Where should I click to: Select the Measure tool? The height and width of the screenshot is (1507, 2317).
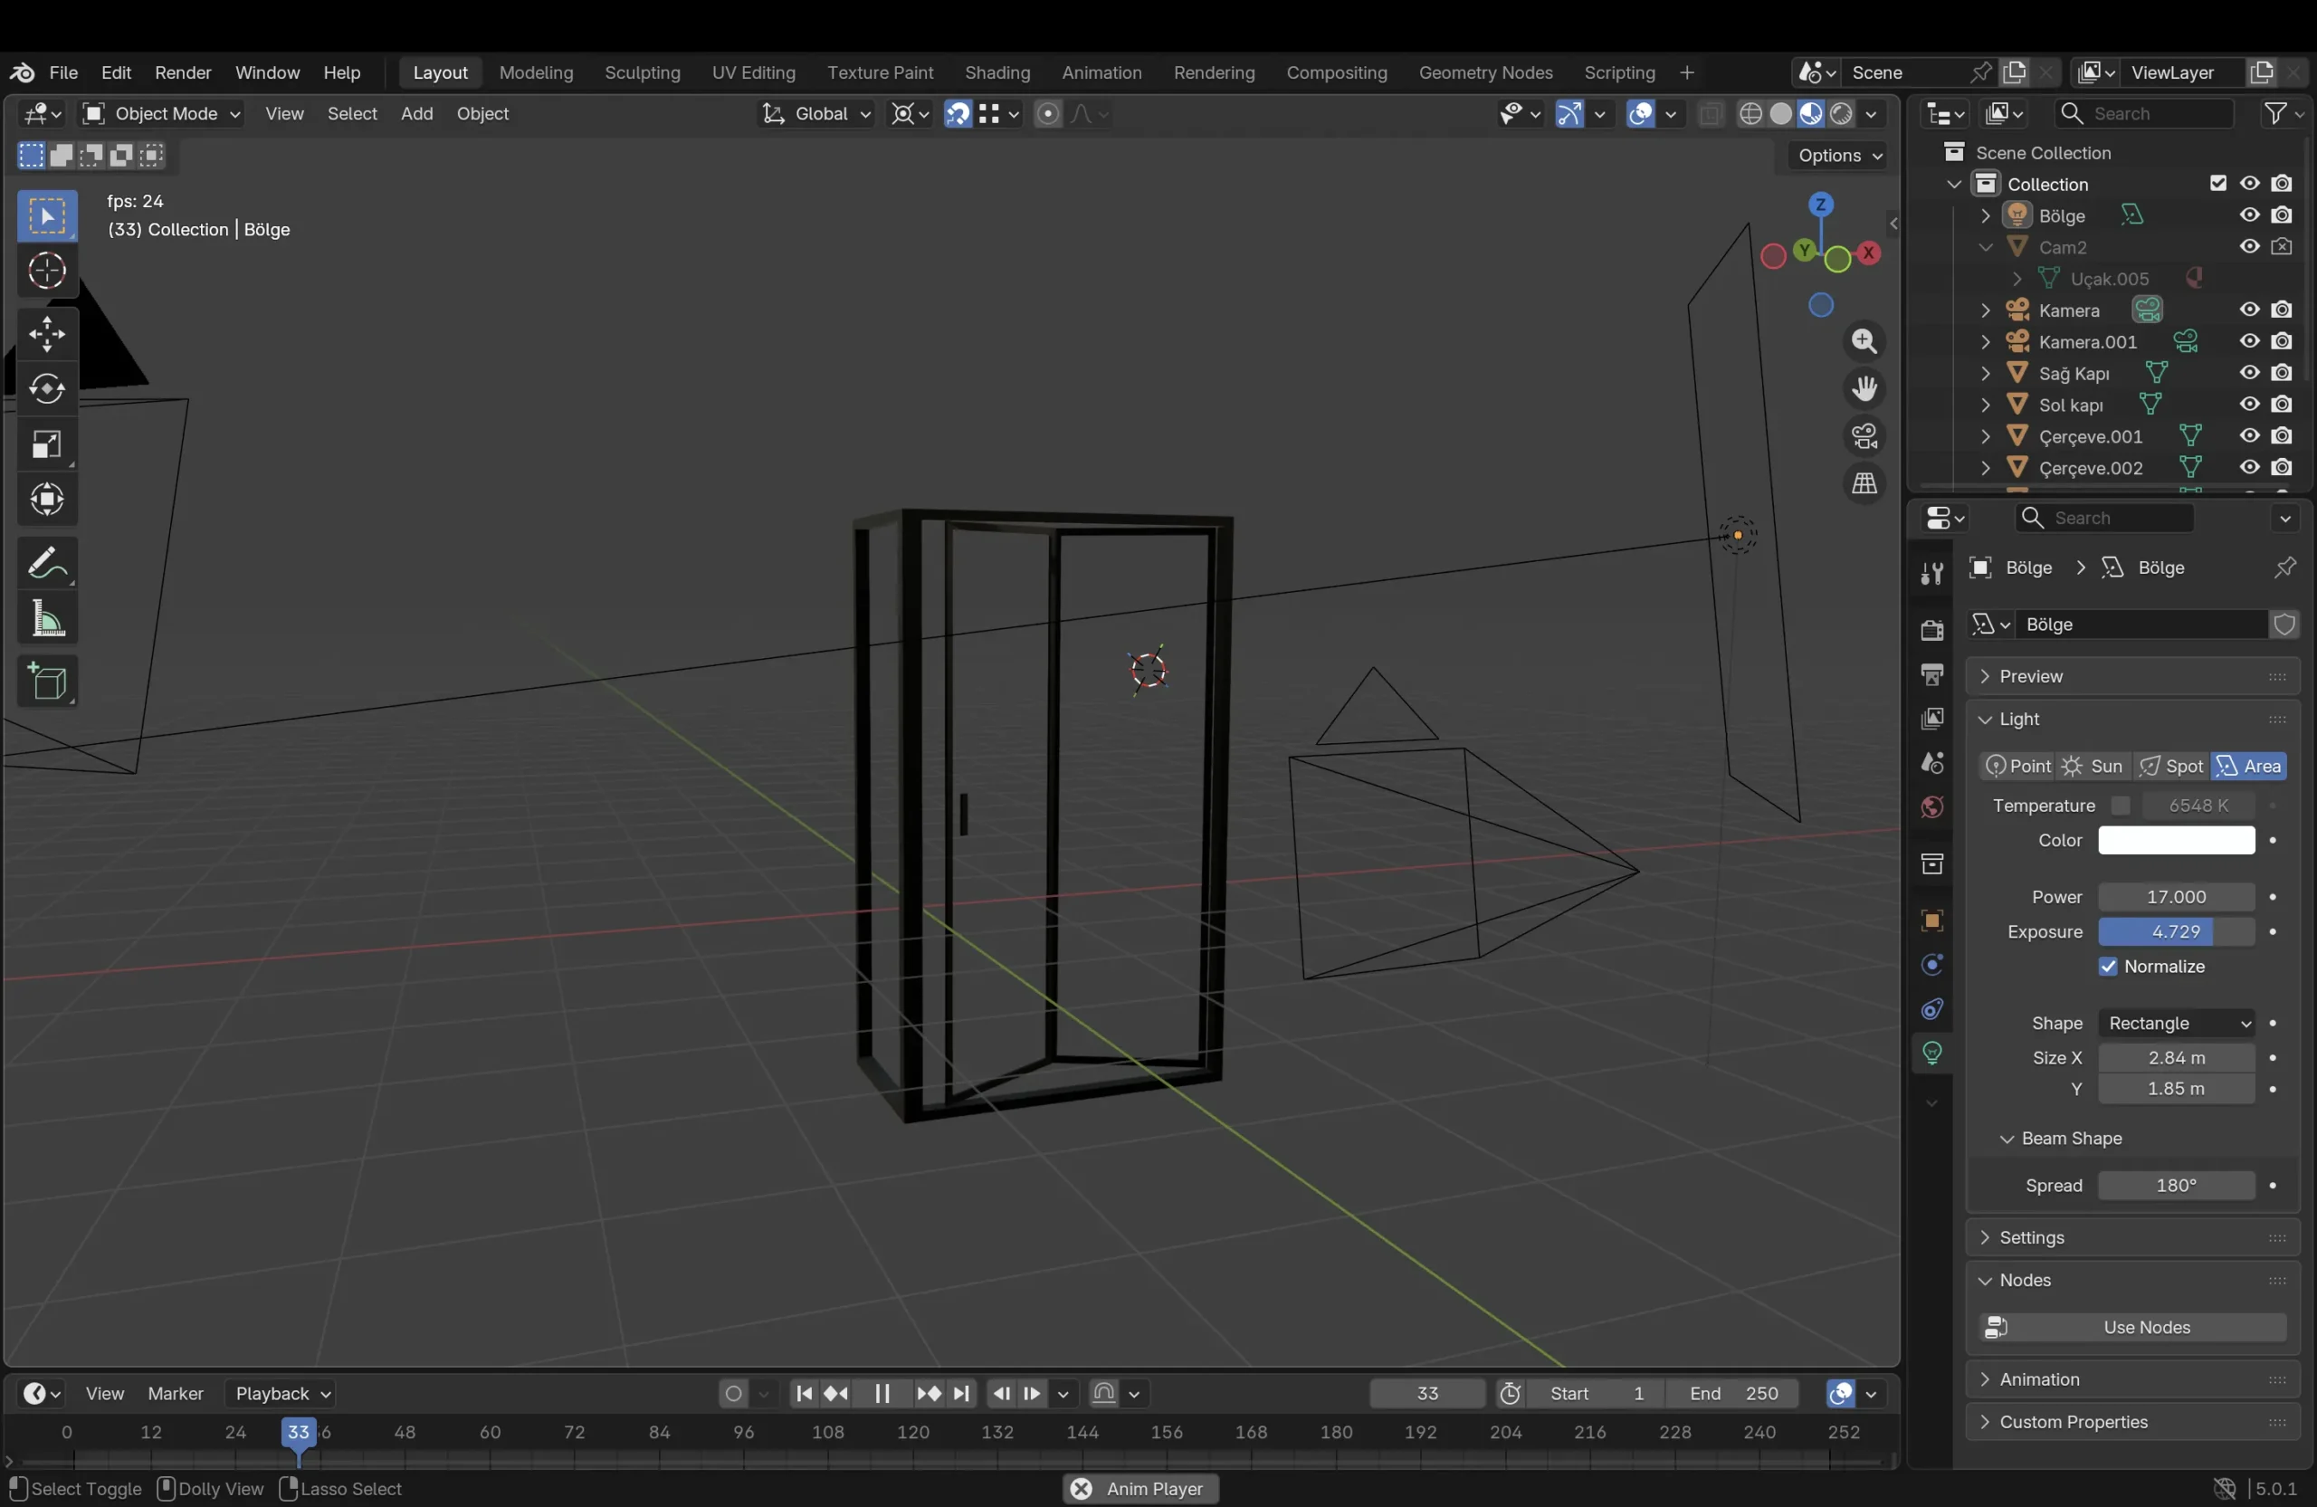(x=47, y=619)
